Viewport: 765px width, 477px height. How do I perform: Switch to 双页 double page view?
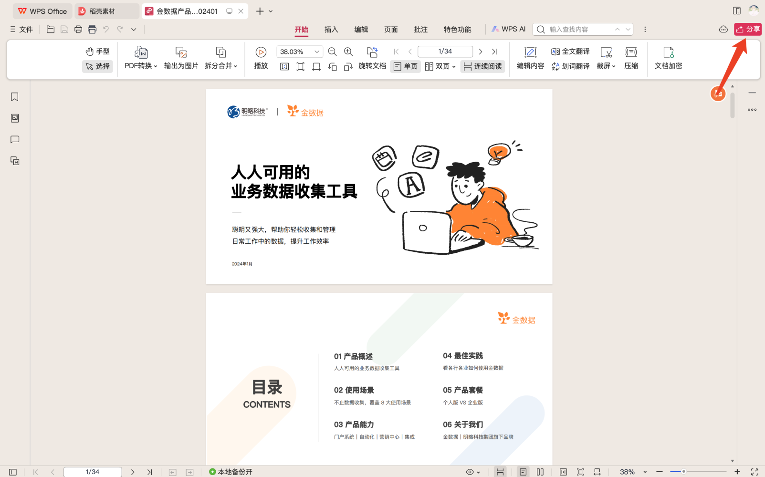click(437, 66)
